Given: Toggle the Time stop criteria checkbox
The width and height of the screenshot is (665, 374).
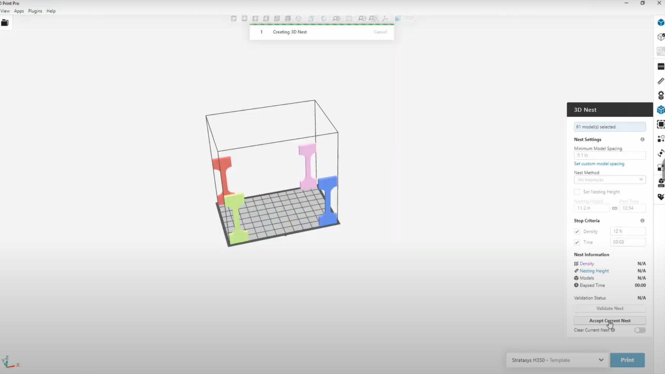Looking at the screenshot, I should click(x=577, y=242).
